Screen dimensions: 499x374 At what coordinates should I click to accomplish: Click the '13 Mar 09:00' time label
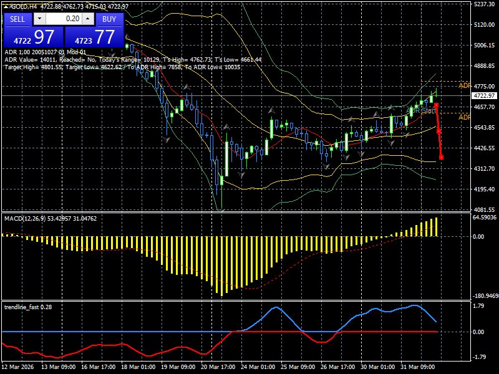click(x=59, y=367)
